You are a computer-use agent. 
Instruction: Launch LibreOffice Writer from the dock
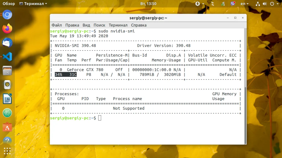pyautogui.click(x=7, y=99)
